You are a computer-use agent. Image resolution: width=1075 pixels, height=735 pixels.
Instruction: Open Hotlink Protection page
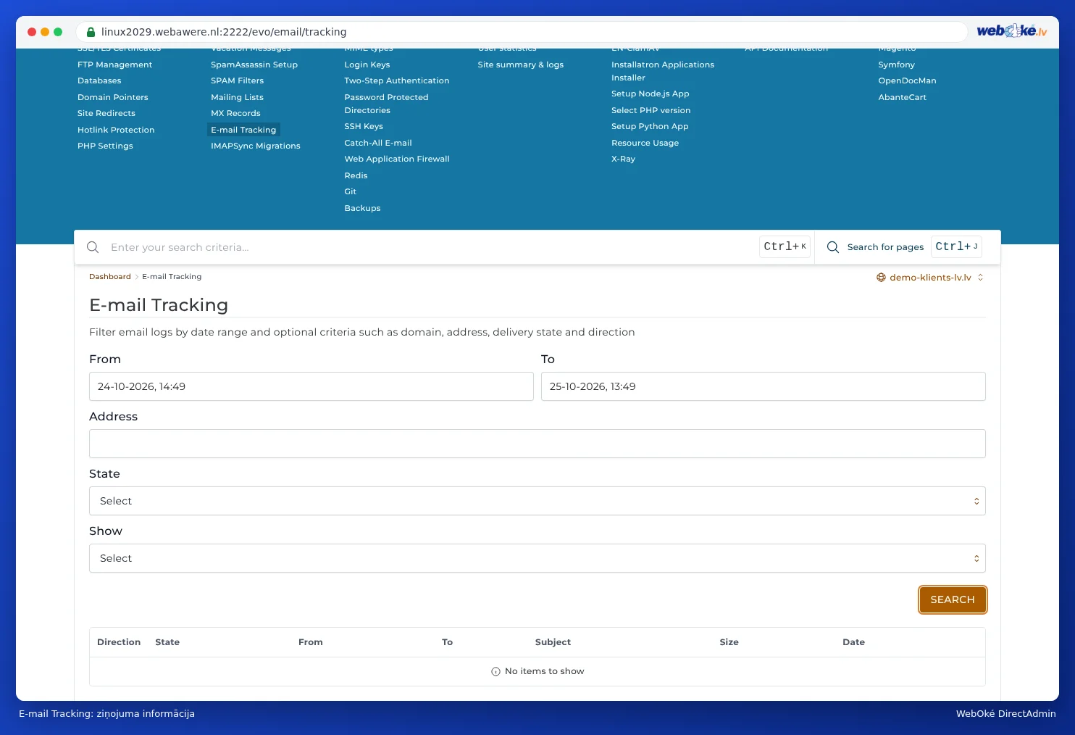click(116, 130)
